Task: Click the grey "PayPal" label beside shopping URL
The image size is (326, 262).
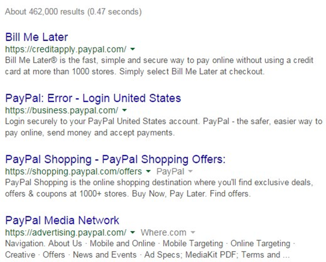Action: coord(170,172)
